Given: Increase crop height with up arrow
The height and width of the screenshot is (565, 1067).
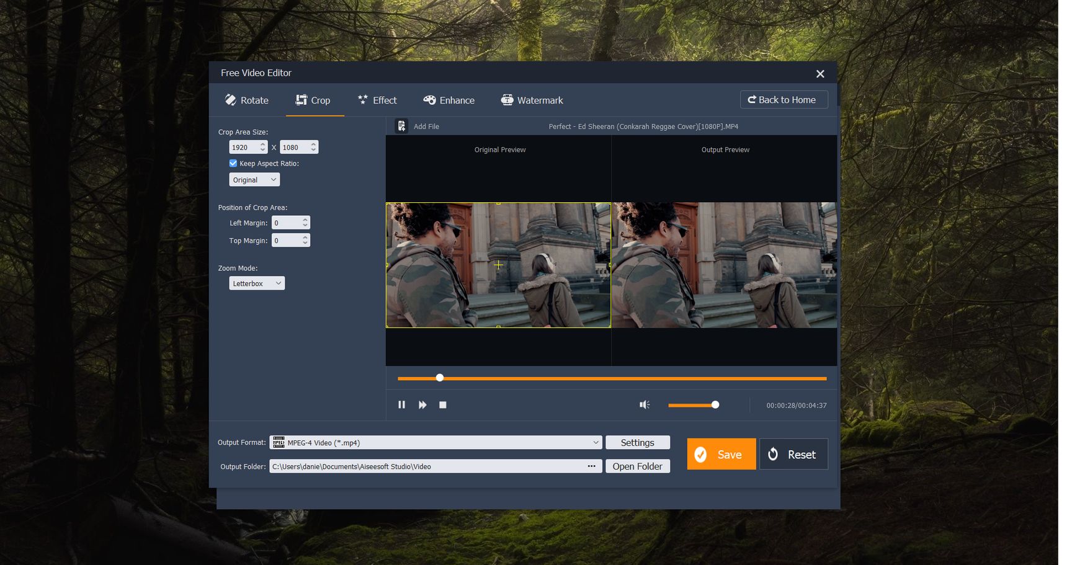Looking at the screenshot, I should pyautogui.click(x=313, y=144).
